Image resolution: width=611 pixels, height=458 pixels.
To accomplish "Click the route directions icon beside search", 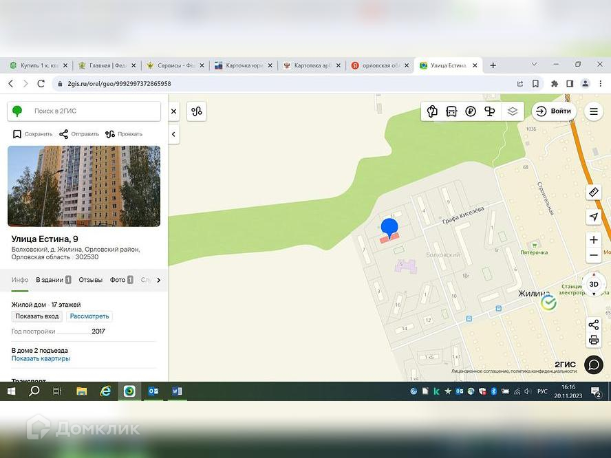I will [x=197, y=111].
